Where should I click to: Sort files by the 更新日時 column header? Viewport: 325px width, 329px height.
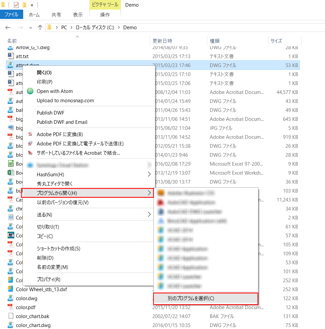(x=162, y=41)
